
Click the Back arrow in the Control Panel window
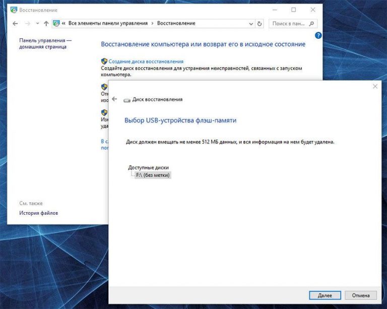click(15, 24)
